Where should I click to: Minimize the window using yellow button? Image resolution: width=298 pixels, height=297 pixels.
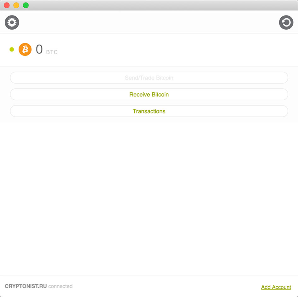pyautogui.click(x=16, y=5)
